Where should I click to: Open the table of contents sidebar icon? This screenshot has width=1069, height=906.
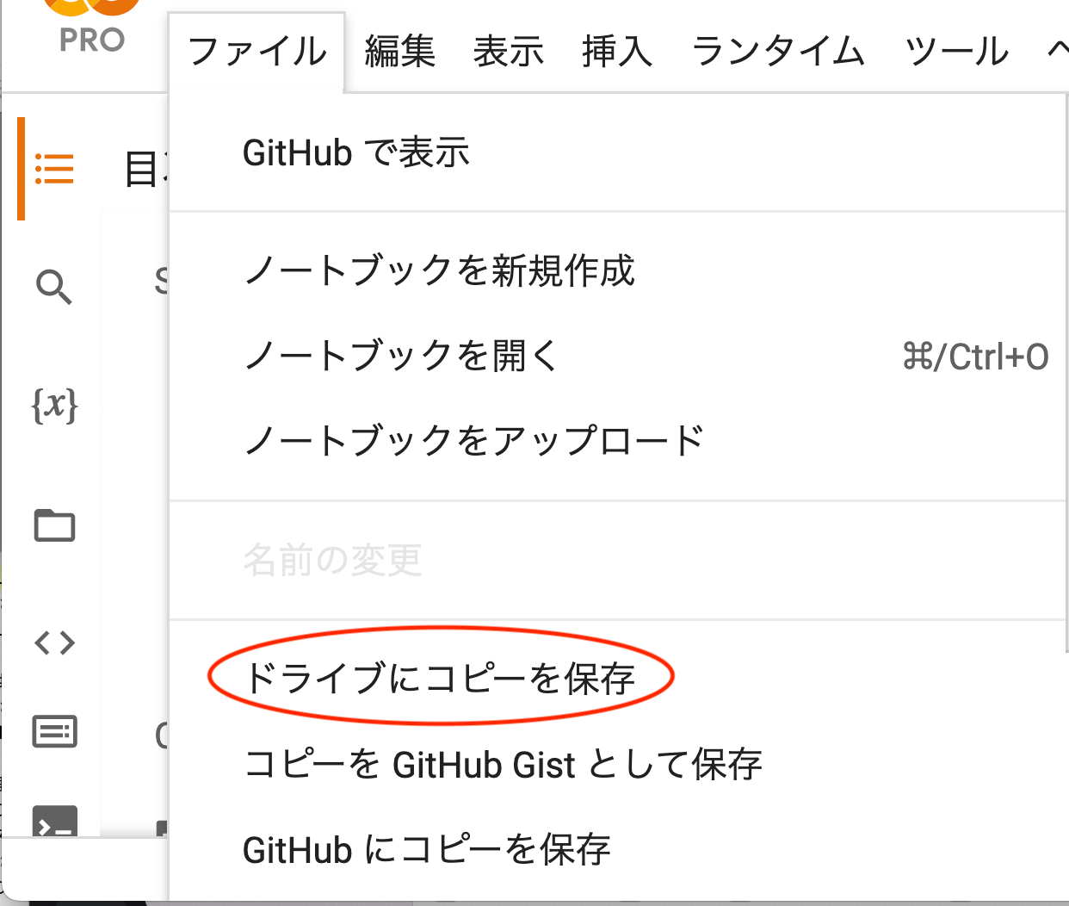54,169
